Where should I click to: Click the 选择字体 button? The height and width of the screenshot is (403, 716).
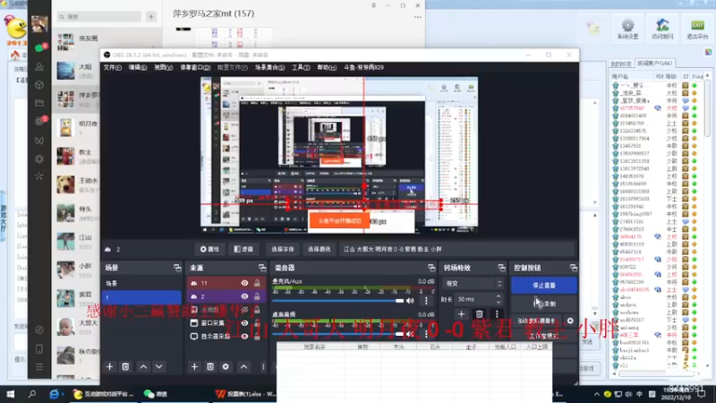point(283,250)
